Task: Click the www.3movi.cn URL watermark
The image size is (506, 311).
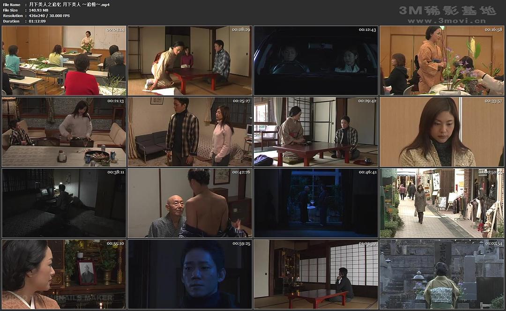Action: (x=446, y=21)
